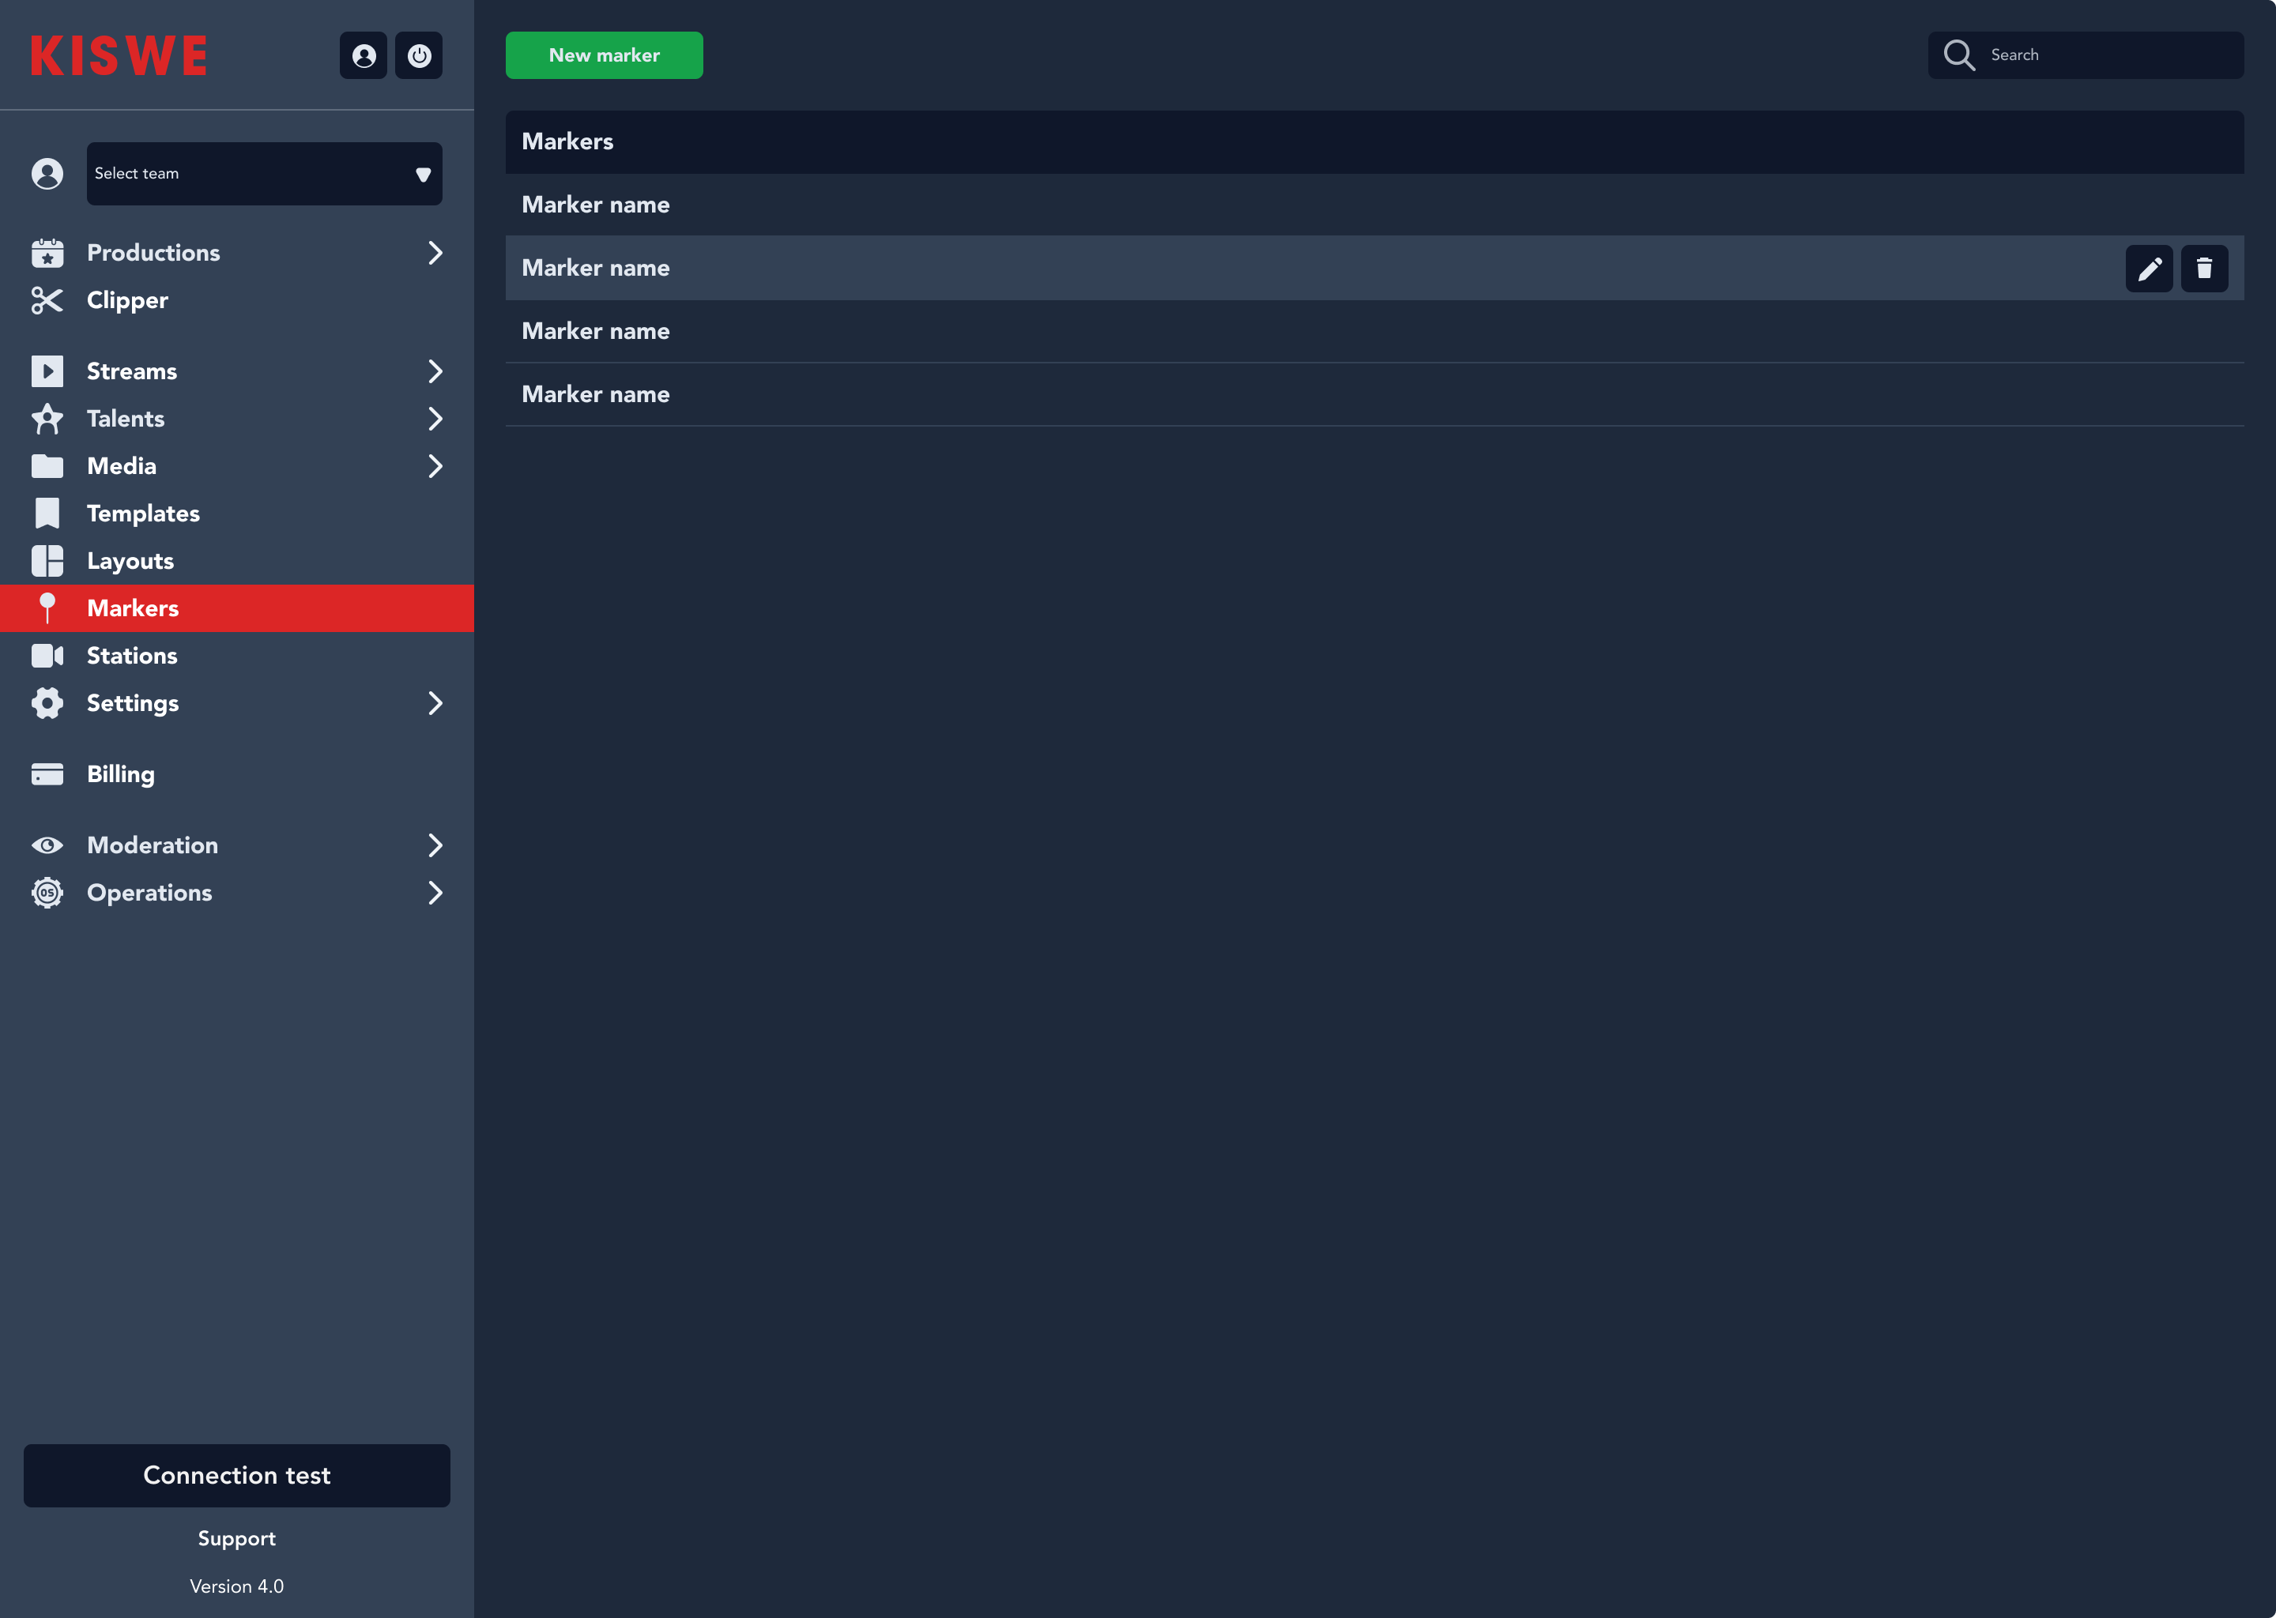Open the Support link

click(237, 1538)
